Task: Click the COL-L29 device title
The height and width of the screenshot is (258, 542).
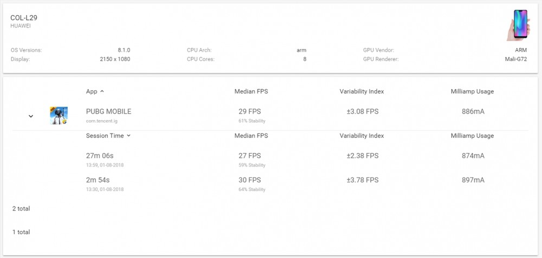Action: [x=24, y=18]
